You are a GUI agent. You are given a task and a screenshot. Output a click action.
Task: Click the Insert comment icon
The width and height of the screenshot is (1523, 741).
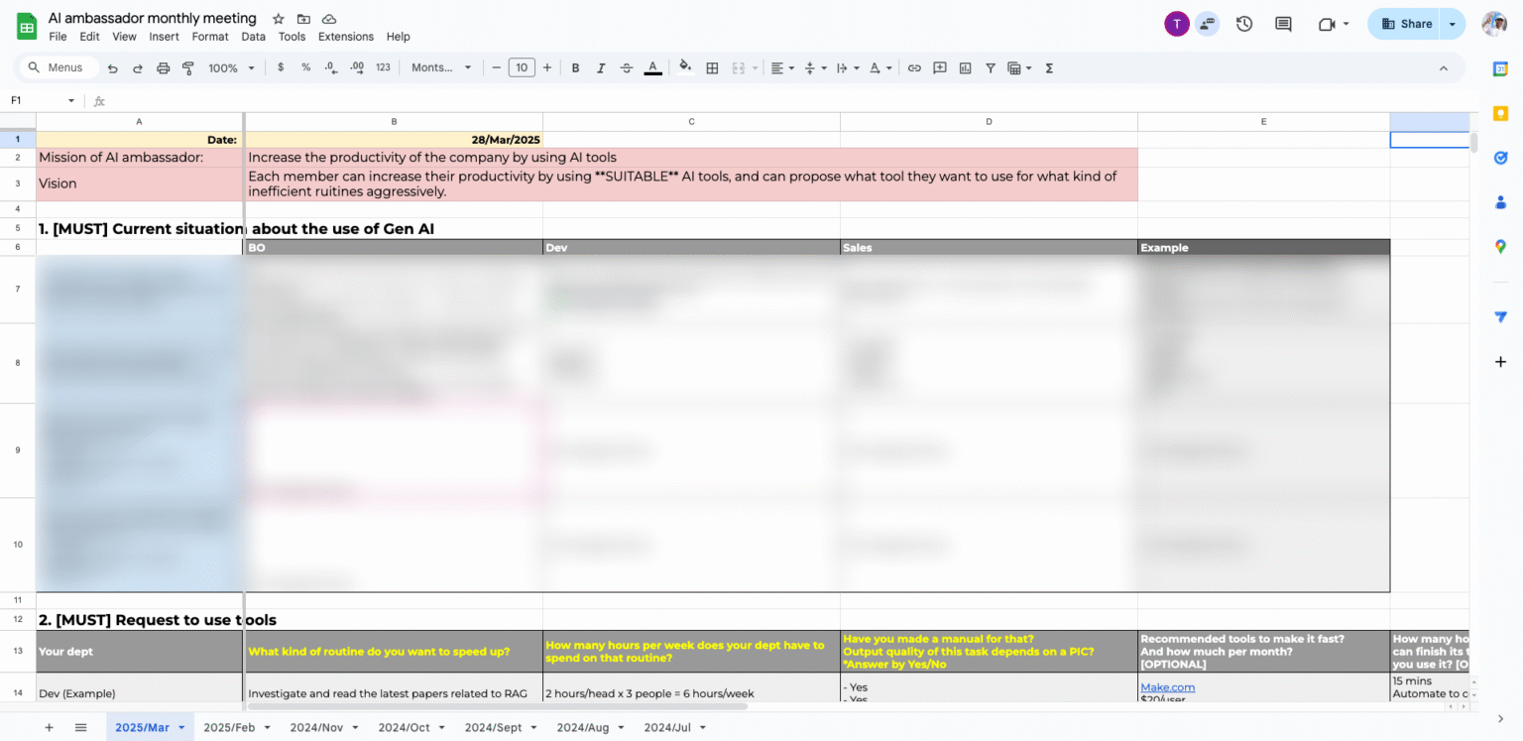(940, 68)
